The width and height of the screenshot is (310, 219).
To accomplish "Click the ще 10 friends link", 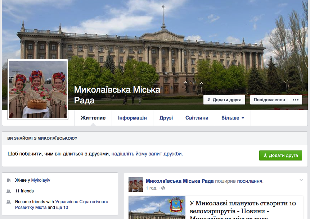I will pyautogui.click(x=62, y=208).
